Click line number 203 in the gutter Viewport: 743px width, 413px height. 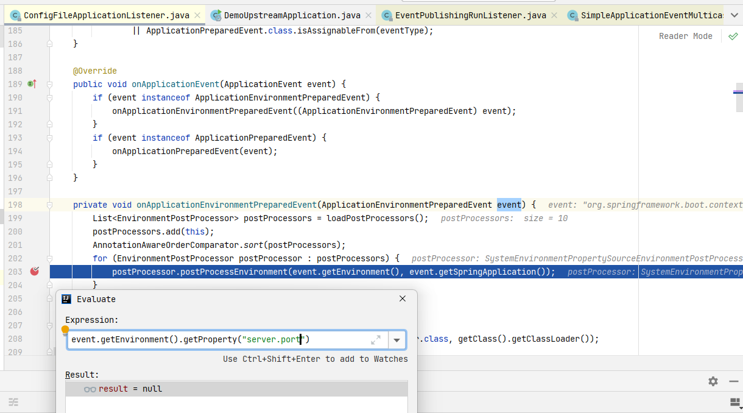coord(15,272)
